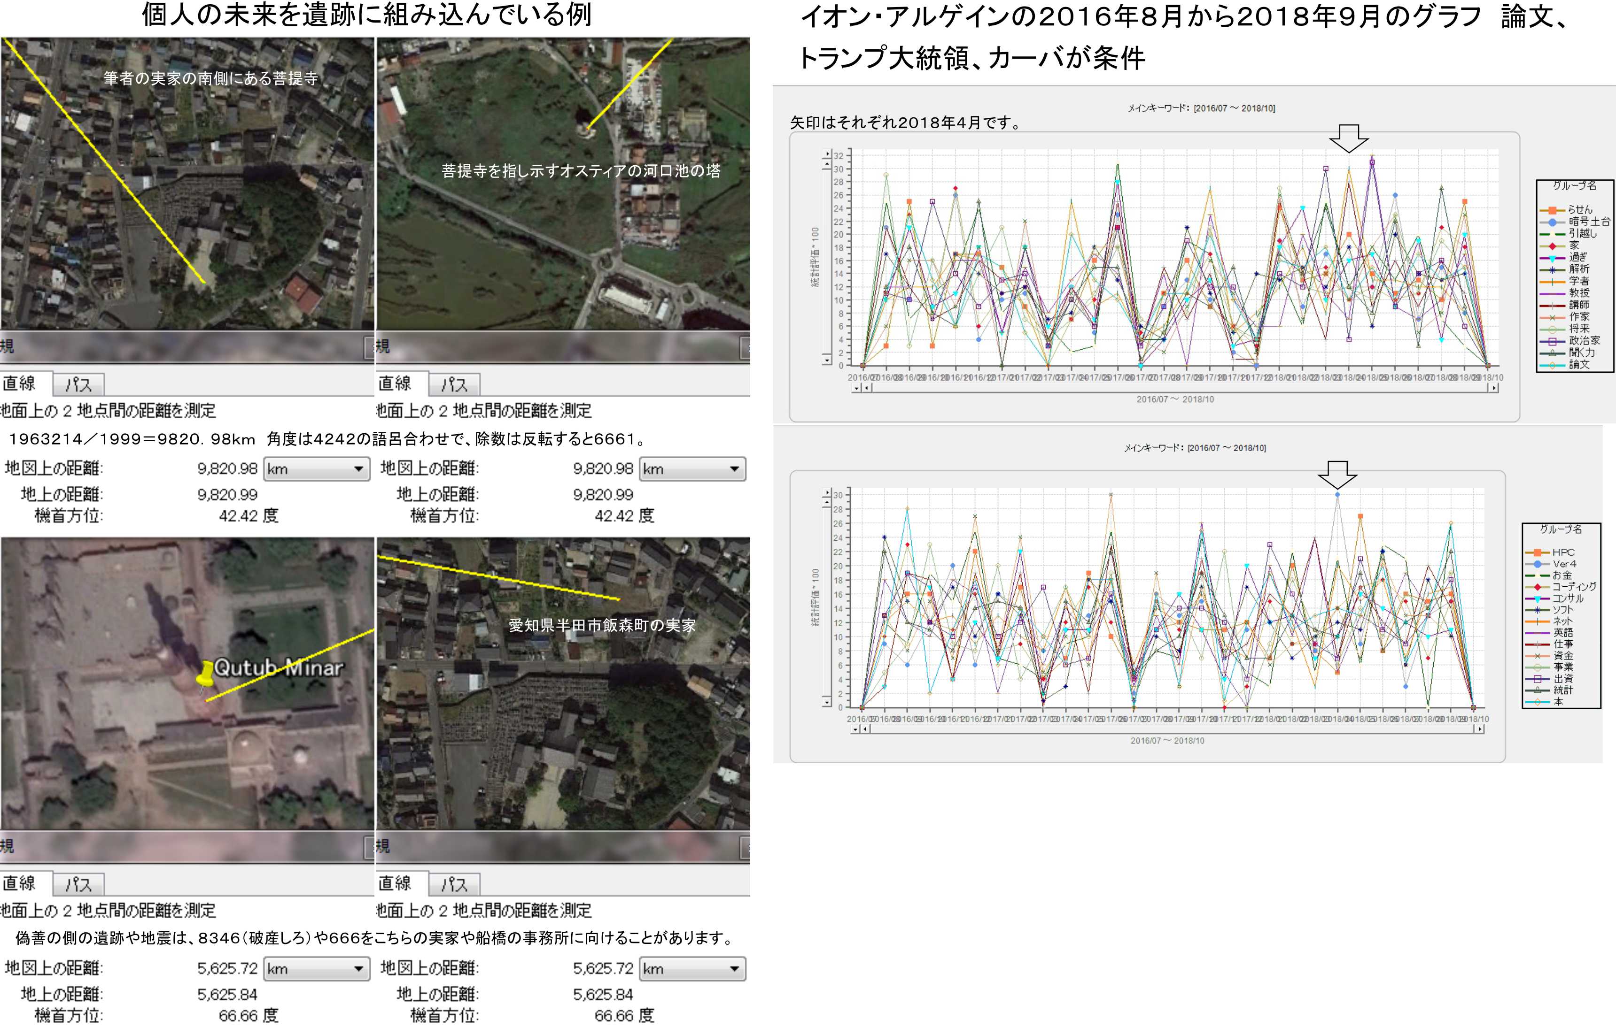Open km dropdown under the Ostia tower panel
Viewport: 1616px width, 1035px height.
[692, 468]
